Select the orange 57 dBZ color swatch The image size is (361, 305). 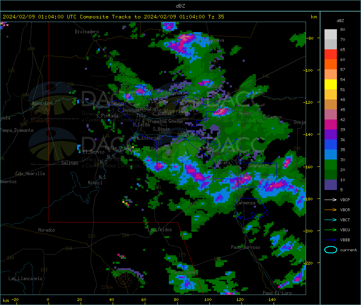pyautogui.click(x=331, y=65)
